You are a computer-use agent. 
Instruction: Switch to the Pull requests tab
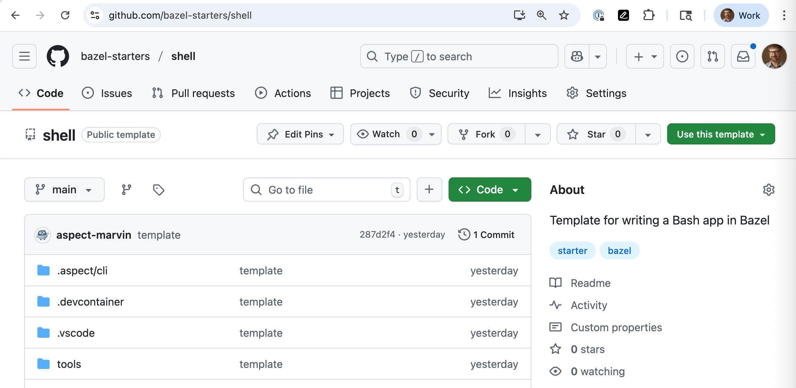tap(193, 93)
